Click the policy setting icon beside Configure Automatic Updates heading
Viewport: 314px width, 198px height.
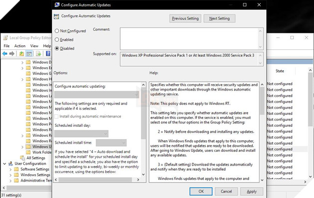[x=56, y=16]
